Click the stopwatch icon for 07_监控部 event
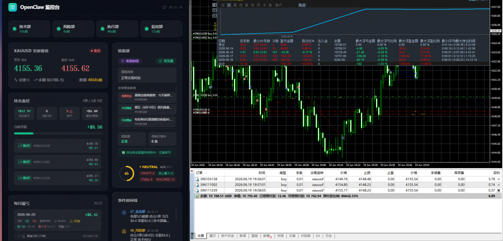 [124, 212]
